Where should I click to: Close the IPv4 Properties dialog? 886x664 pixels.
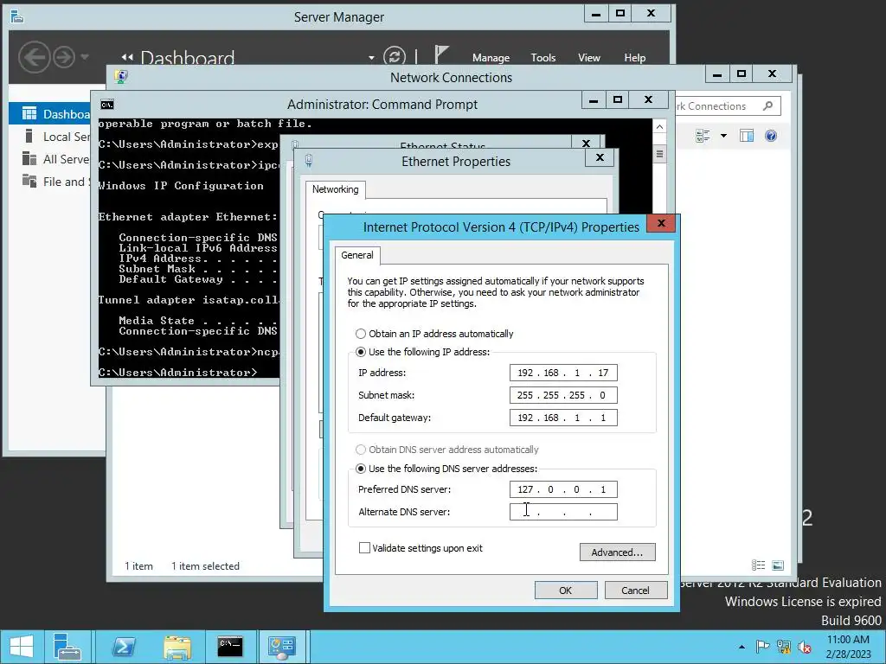(661, 223)
